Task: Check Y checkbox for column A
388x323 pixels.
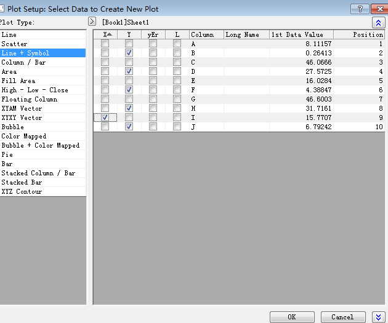Action: coord(129,44)
